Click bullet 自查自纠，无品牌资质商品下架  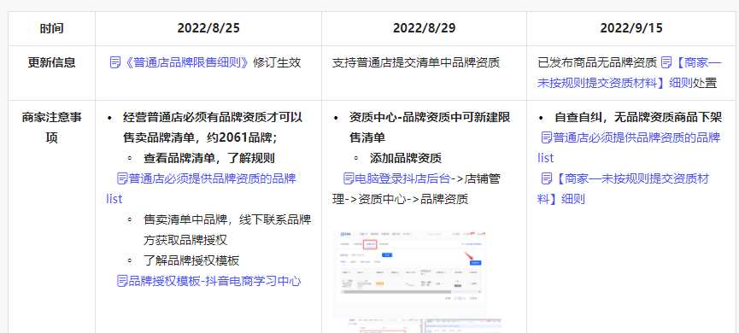point(638,117)
